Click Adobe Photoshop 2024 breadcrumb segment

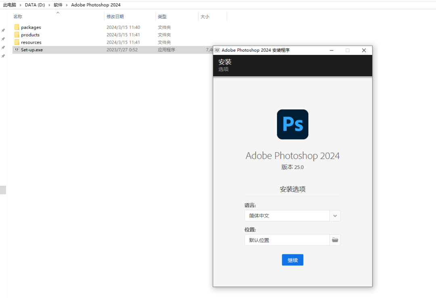click(96, 5)
